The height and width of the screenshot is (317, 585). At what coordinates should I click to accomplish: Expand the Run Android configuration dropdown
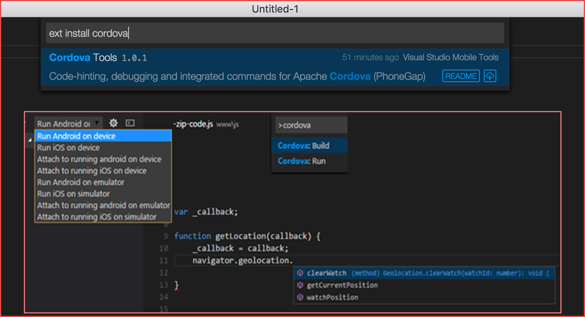click(x=68, y=124)
